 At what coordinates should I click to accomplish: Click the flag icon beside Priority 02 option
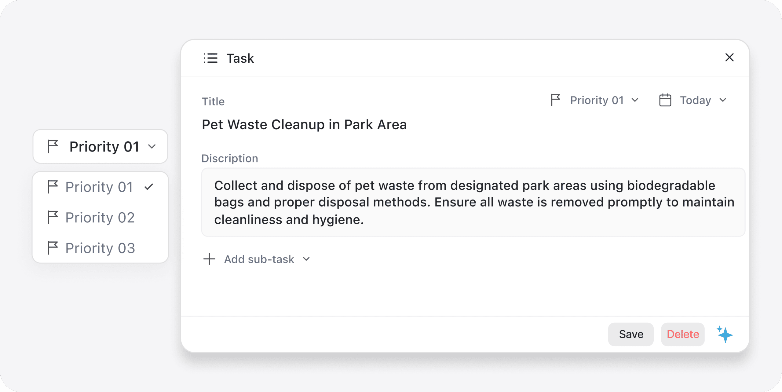(53, 217)
